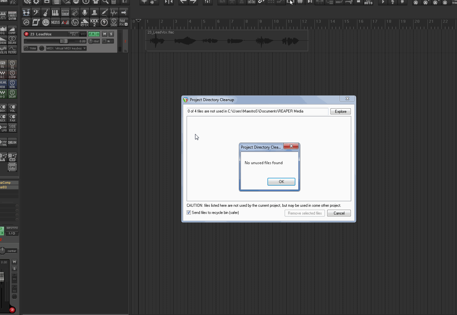457x315 pixels.
Task: Click the Explore button in cleanup dialog
Action: tap(340, 112)
